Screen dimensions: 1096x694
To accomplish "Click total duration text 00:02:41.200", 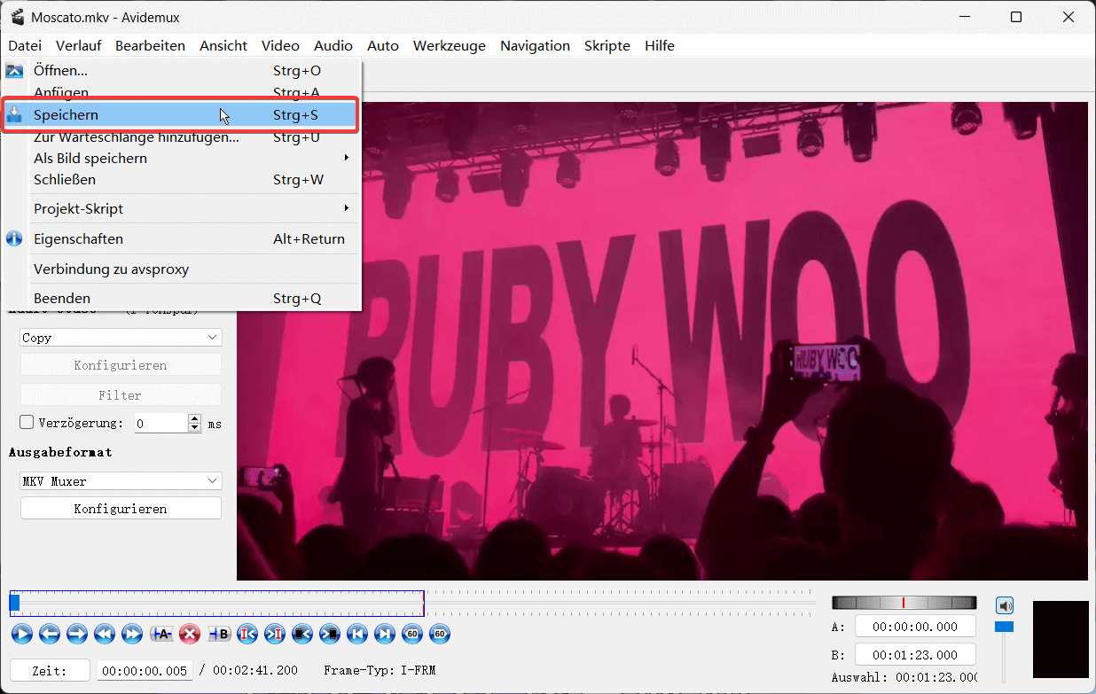I will coord(255,671).
